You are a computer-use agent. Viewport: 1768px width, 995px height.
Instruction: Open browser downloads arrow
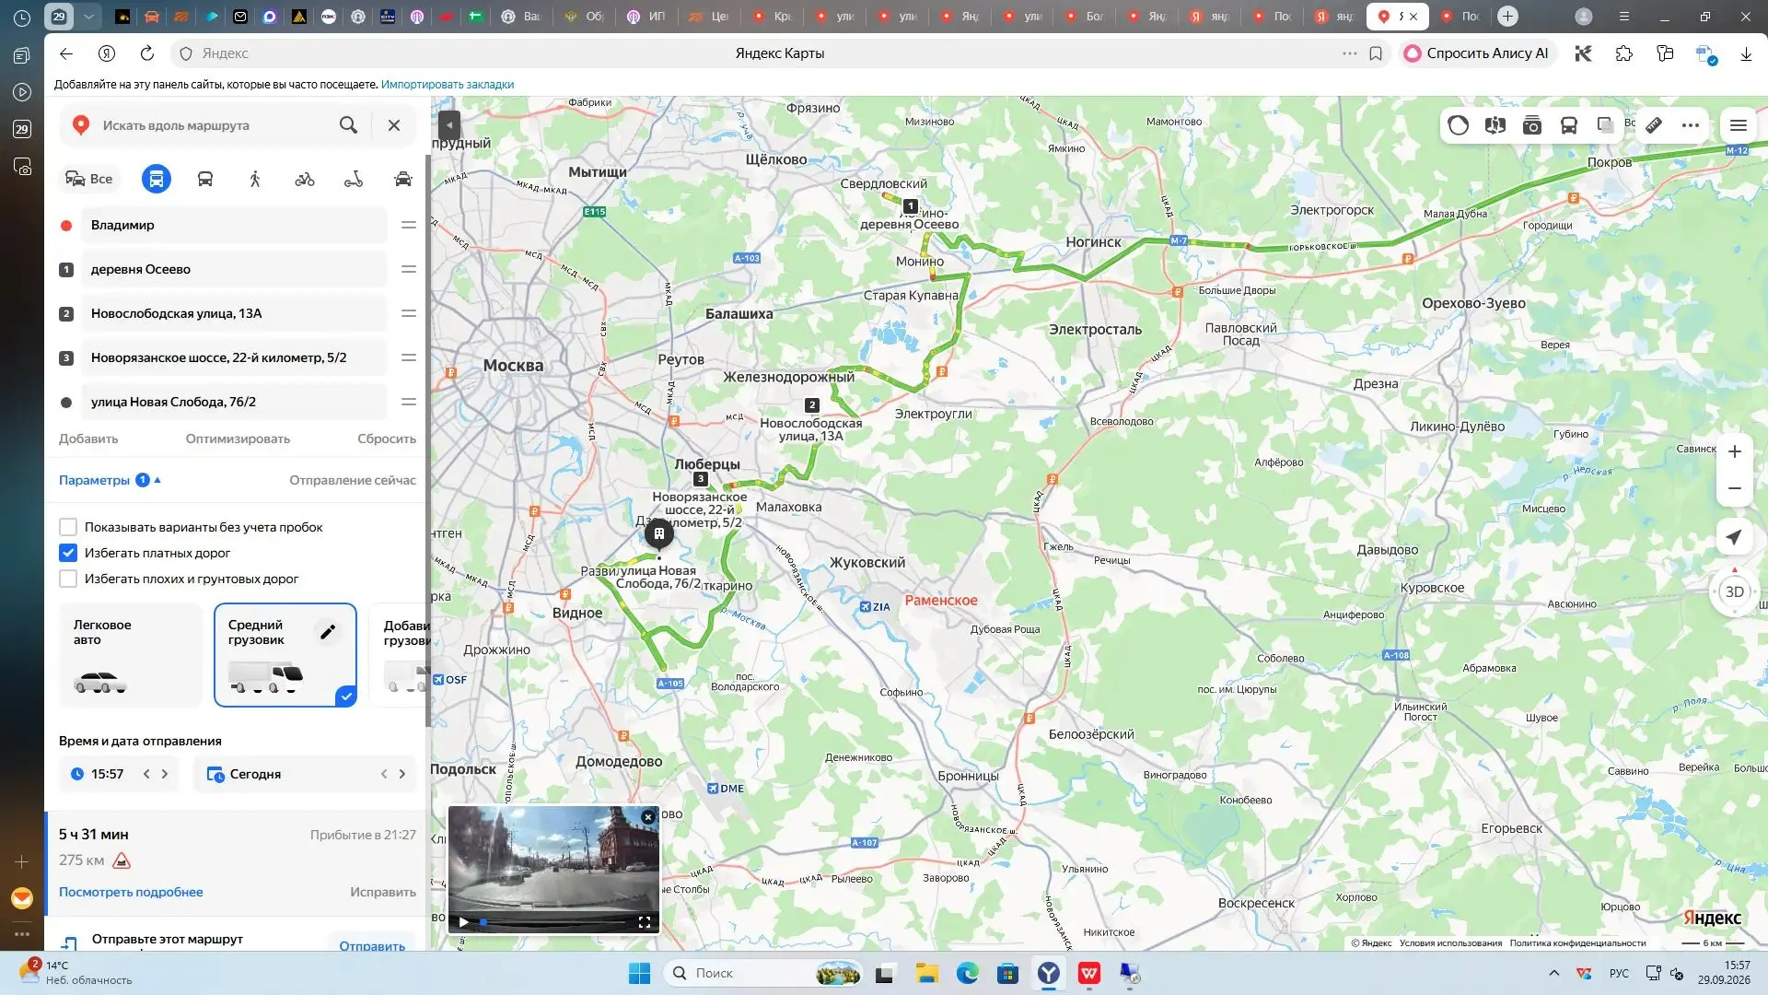tap(1746, 53)
